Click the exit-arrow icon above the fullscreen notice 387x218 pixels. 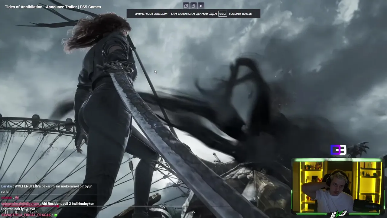(193, 6)
